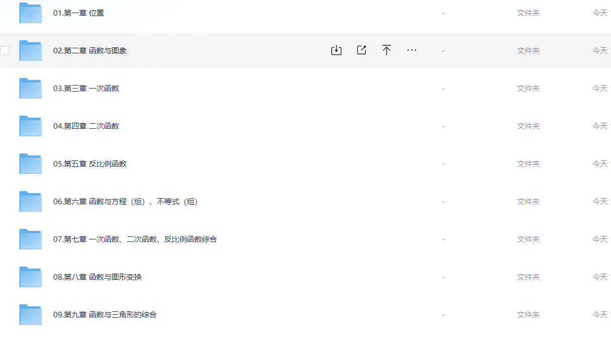Click folder icon of 09.第九章 row
Image resolution: width=611 pixels, height=339 pixels.
tap(31, 314)
